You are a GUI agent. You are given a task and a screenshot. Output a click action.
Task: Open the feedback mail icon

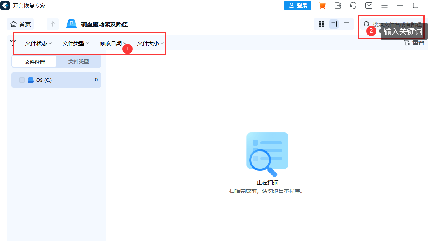point(369,5)
